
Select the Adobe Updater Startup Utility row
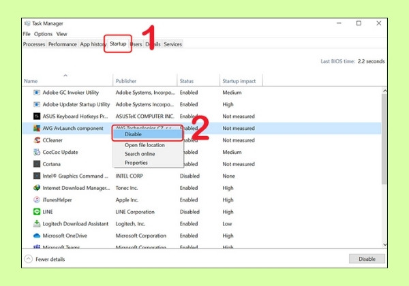pyautogui.click(x=202, y=104)
